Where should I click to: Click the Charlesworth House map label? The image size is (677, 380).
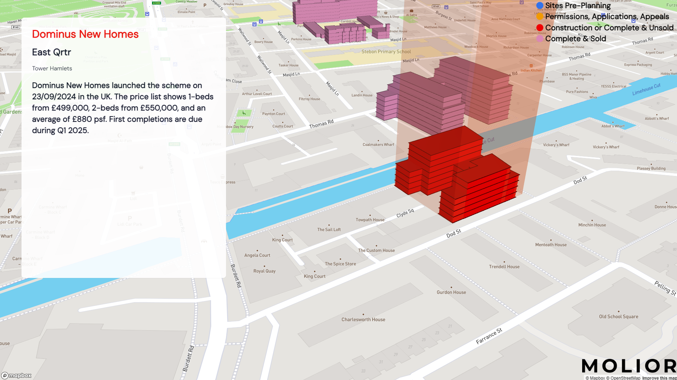pyautogui.click(x=363, y=320)
